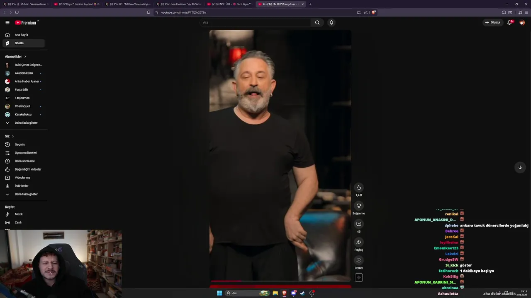Open a new browser tab
Viewport: 531px width, 298px height.
310,4
